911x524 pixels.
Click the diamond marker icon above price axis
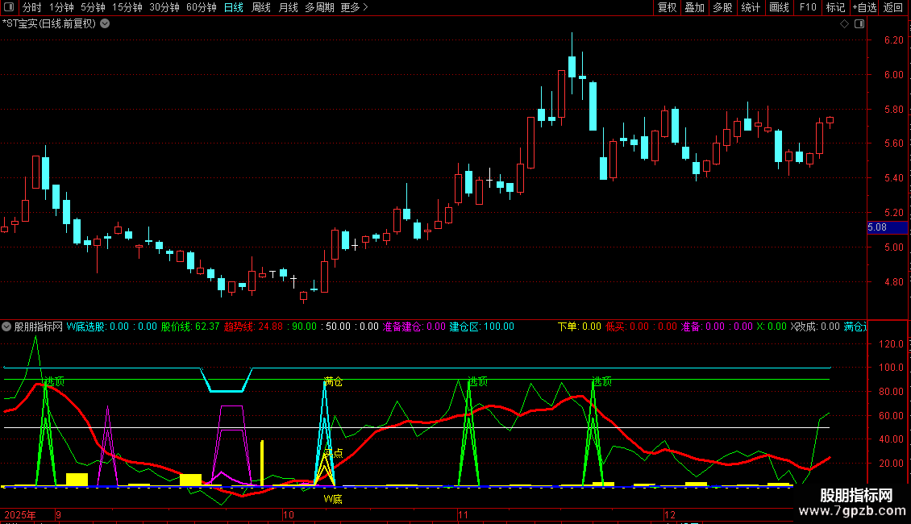pyautogui.click(x=844, y=24)
